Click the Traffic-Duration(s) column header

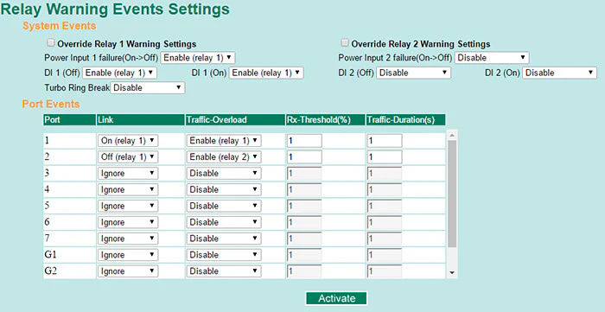405,119
